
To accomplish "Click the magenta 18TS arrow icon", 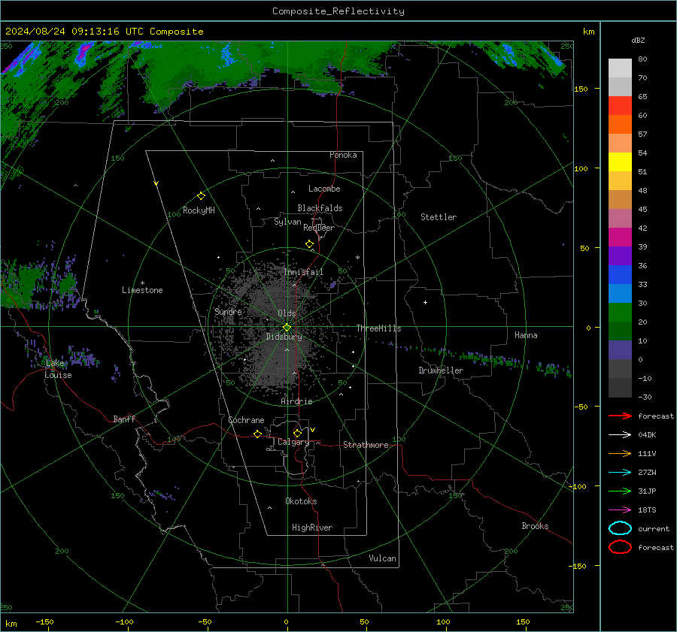I will click(620, 510).
